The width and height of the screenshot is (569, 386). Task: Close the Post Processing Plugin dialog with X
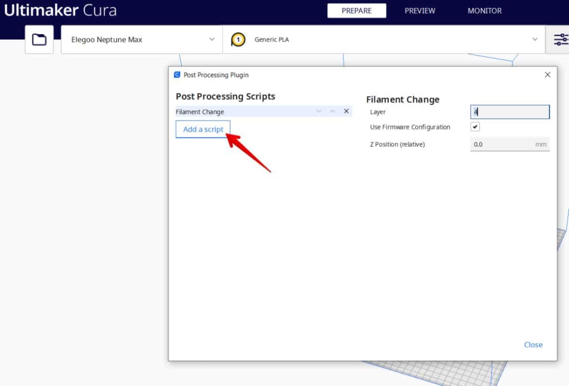[x=547, y=75]
